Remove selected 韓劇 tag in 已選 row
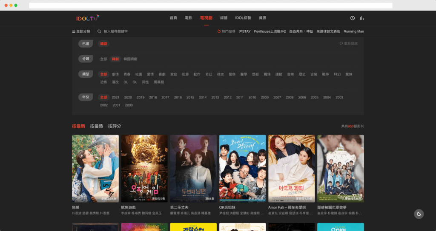This screenshot has height=231, width=436. pyautogui.click(x=104, y=44)
